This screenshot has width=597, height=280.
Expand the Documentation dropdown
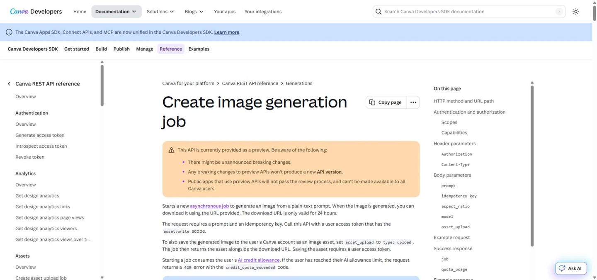click(x=116, y=12)
